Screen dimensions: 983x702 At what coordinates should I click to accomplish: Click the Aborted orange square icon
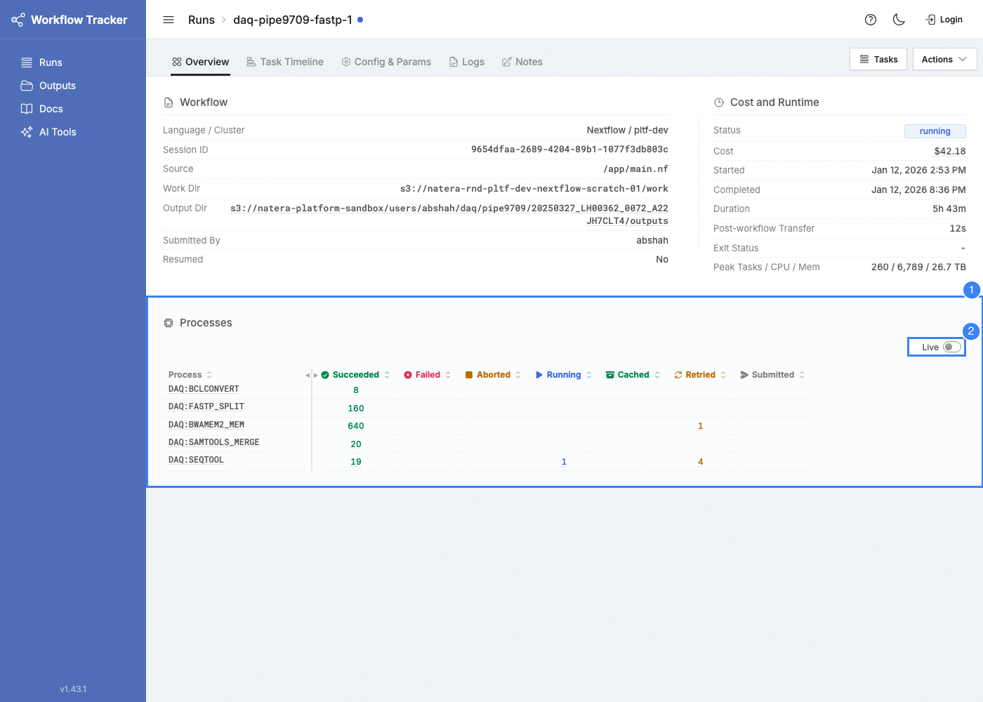[469, 375]
